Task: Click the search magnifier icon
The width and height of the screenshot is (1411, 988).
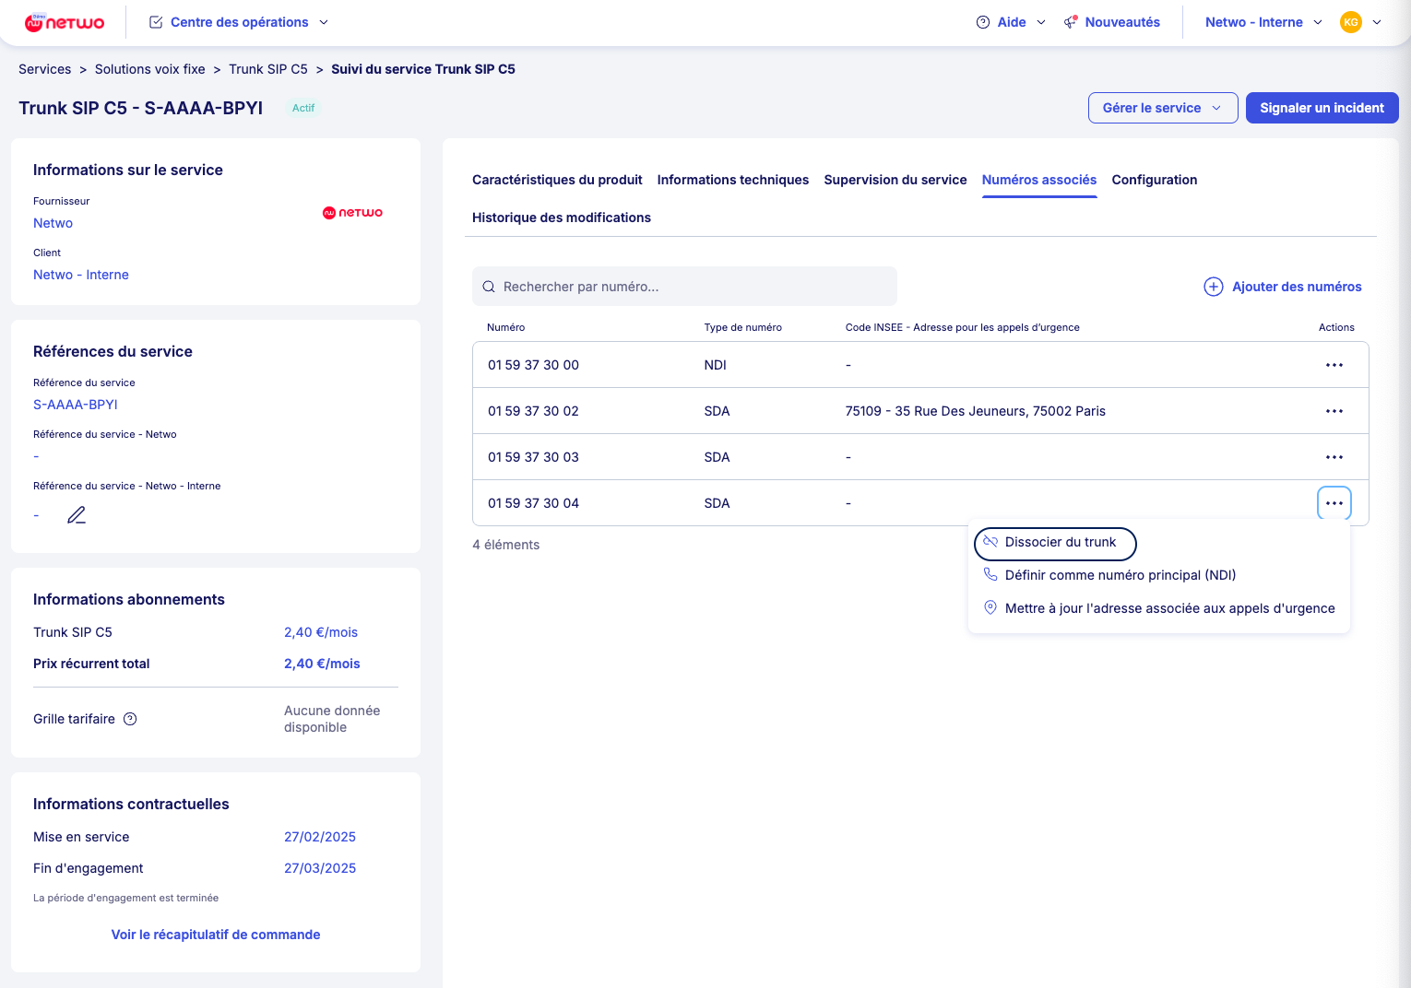Action: pos(489,287)
